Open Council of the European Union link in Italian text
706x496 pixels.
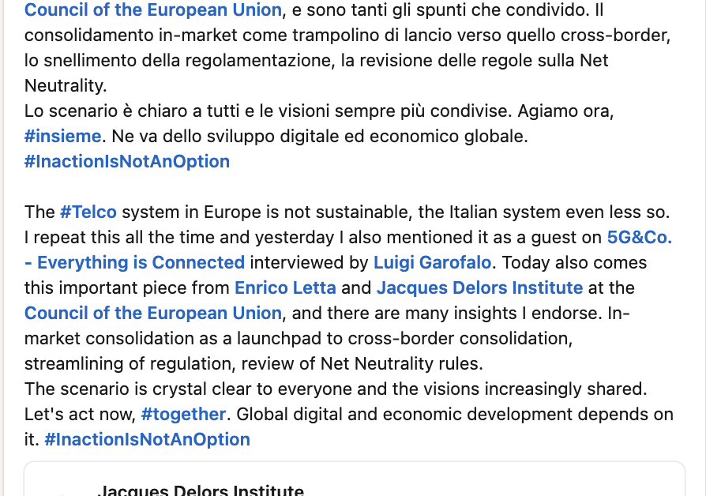click(x=153, y=9)
